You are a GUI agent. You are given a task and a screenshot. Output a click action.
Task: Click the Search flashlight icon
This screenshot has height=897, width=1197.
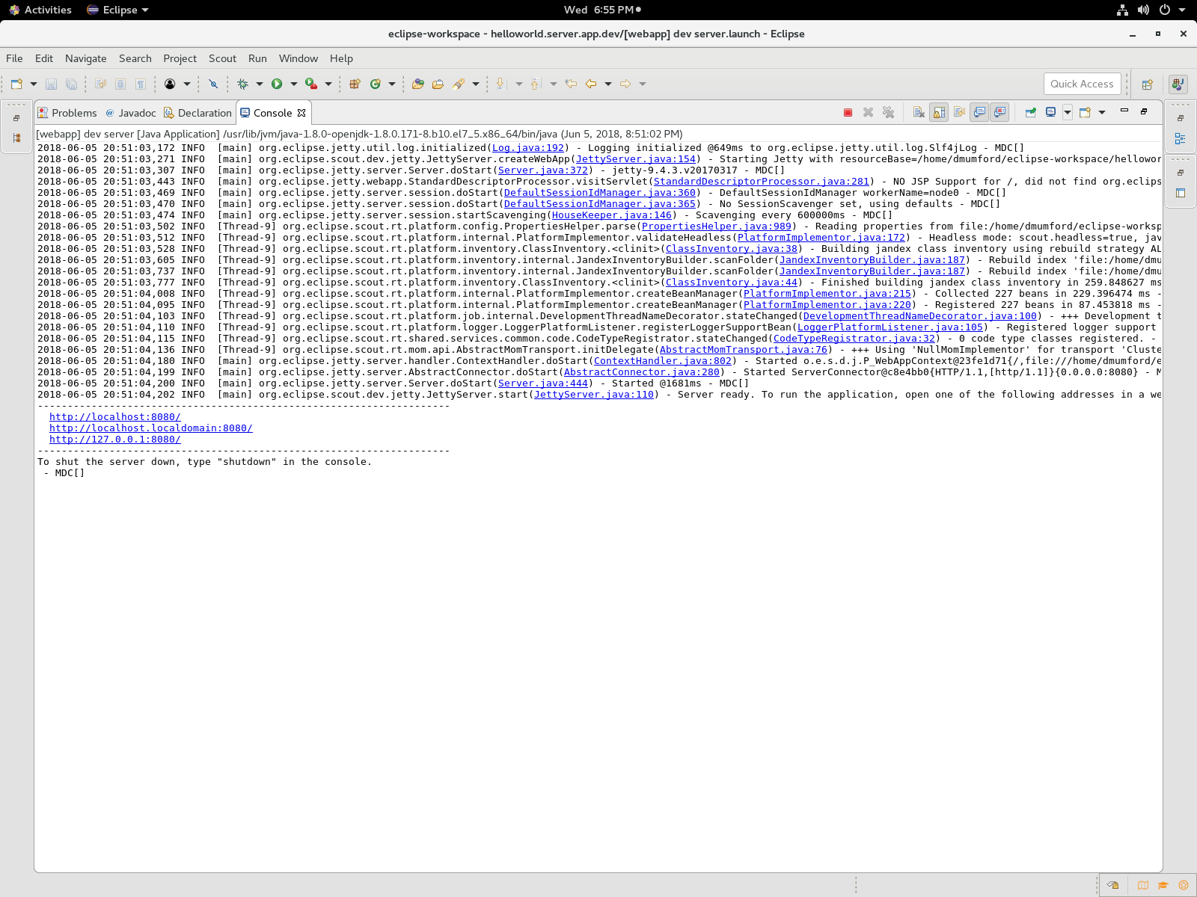459,84
